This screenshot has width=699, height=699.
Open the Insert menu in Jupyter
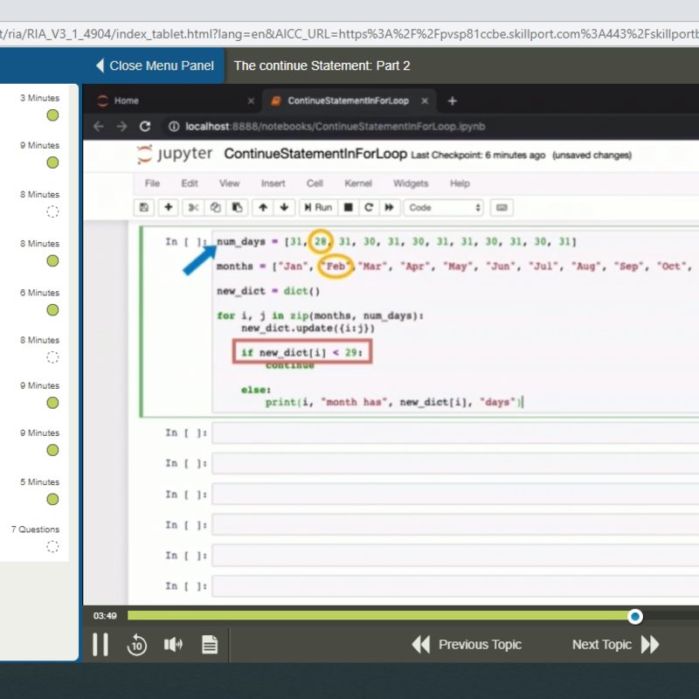273,183
